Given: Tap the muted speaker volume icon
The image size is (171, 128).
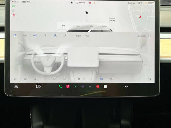Looking at the screenshot, I should click(126, 87).
